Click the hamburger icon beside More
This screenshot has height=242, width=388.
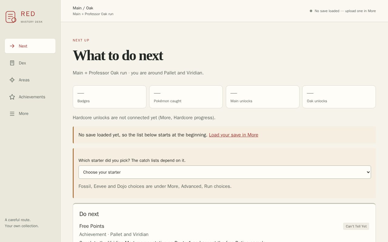click(12, 114)
